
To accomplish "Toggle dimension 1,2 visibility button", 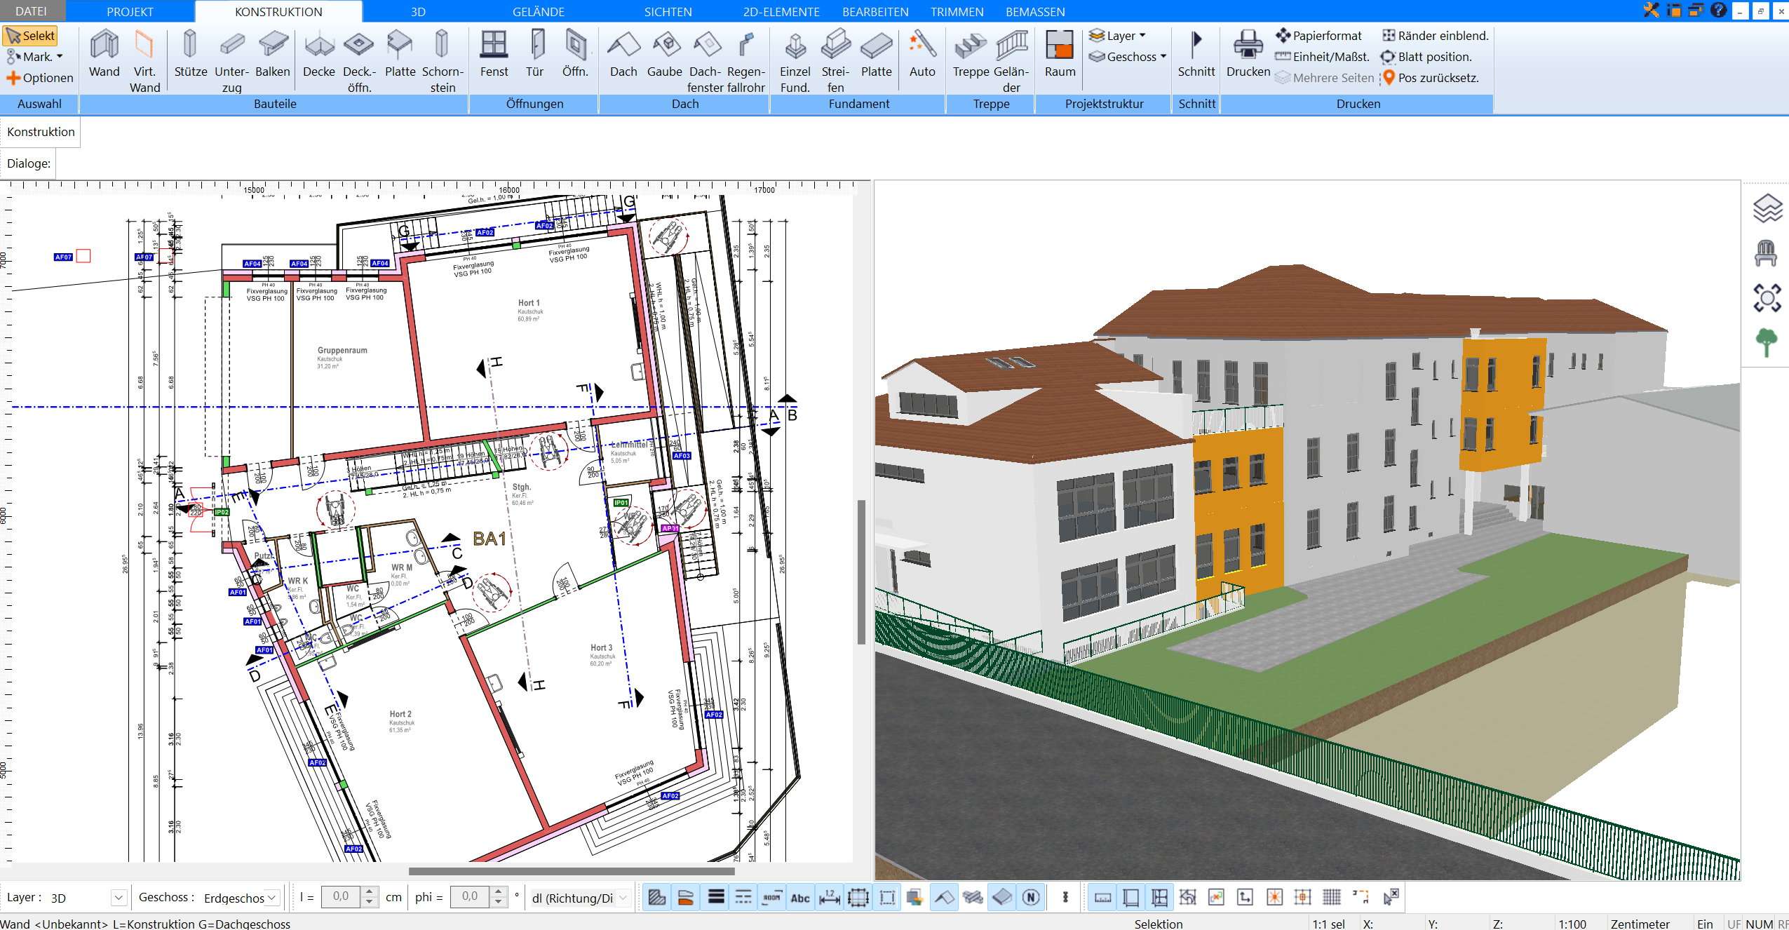I will pos(829,897).
